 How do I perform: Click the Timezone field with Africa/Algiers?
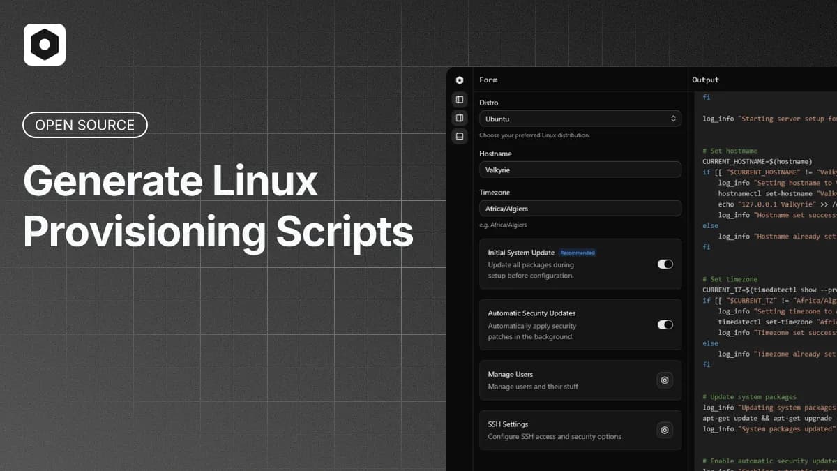(x=579, y=208)
